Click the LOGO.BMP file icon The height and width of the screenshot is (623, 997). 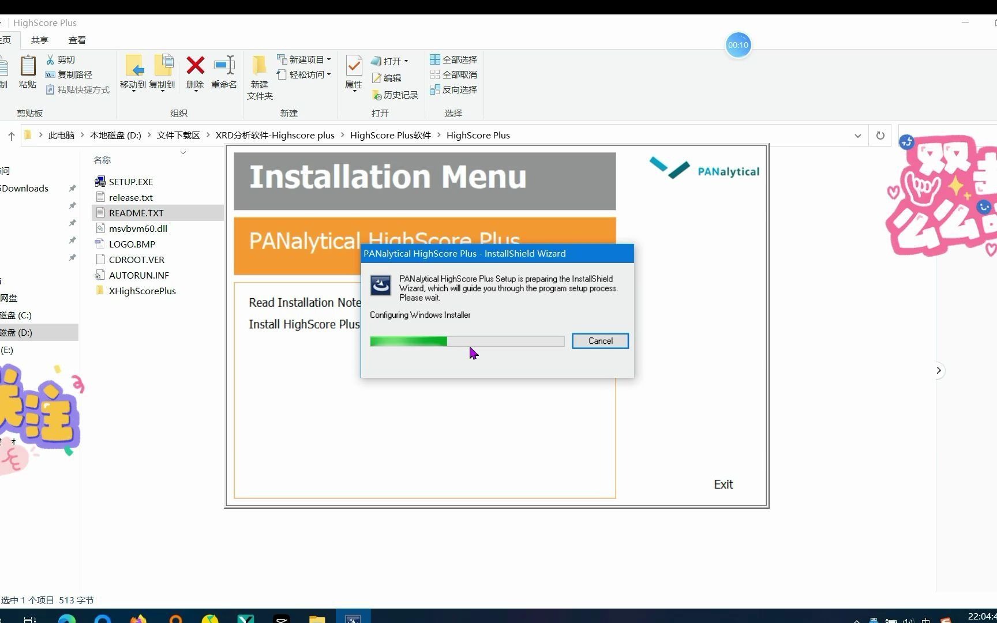100,243
